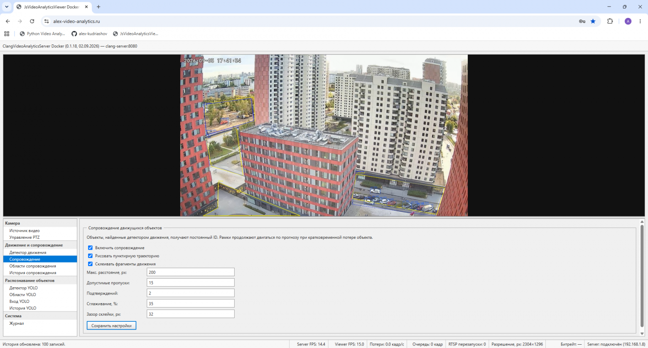
Task: Select Управление PTZ in the sidebar
Action: point(40,237)
